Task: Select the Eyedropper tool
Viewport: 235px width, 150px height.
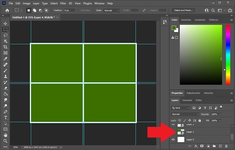Action: pos(5,59)
